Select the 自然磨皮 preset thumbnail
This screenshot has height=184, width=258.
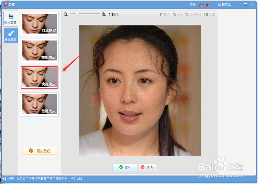(x=39, y=24)
